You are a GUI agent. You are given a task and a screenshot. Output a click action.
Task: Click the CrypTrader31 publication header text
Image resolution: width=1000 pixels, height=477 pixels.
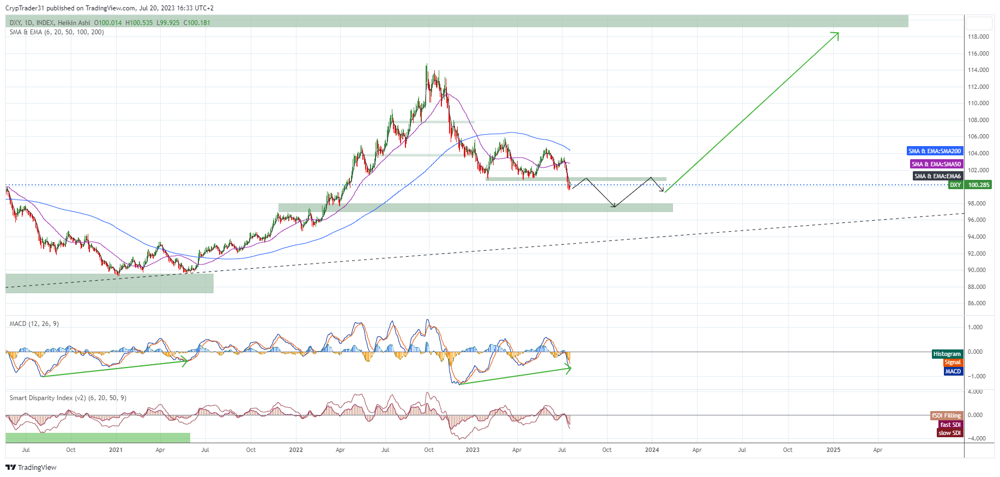110,8
